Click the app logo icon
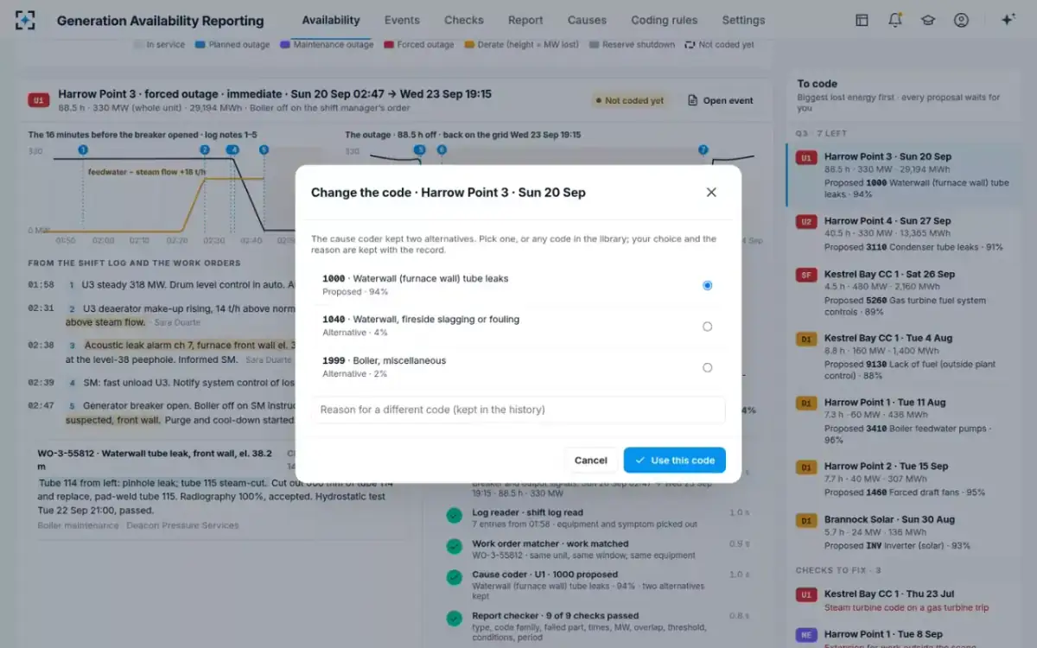This screenshot has width=1037, height=648. pyautogui.click(x=25, y=21)
